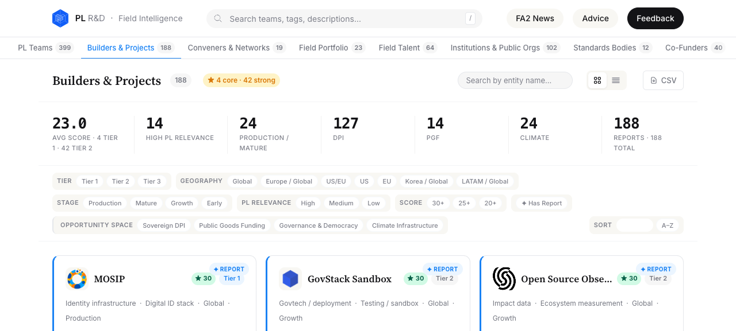736x331 pixels.
Task: Click the 4 core 42 strong badge
Action: tap(241, 80)
